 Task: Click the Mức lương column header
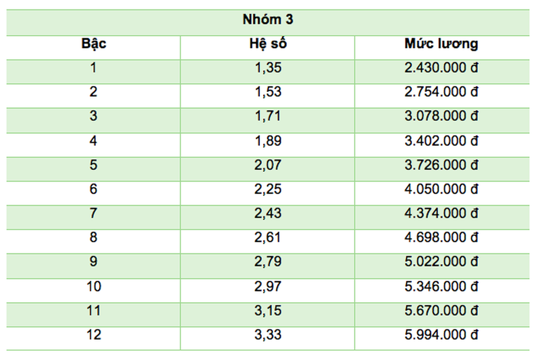coord(441,44)
